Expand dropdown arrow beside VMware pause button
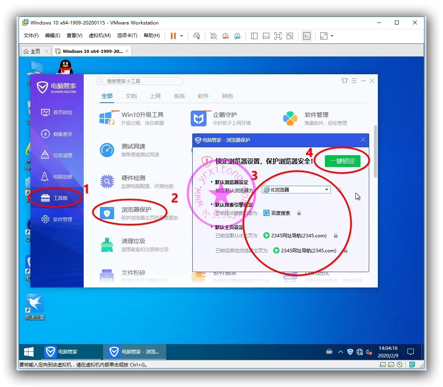The image size is (443, 387). click(182, 36)
